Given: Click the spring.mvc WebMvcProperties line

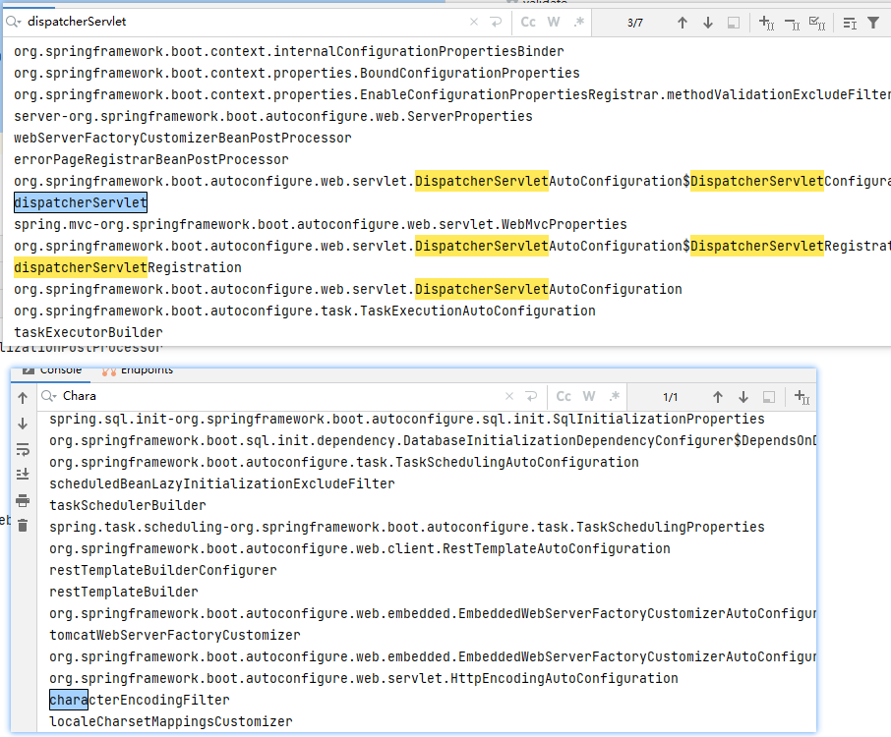Looking at the screenshot, I should pos(321,224).
